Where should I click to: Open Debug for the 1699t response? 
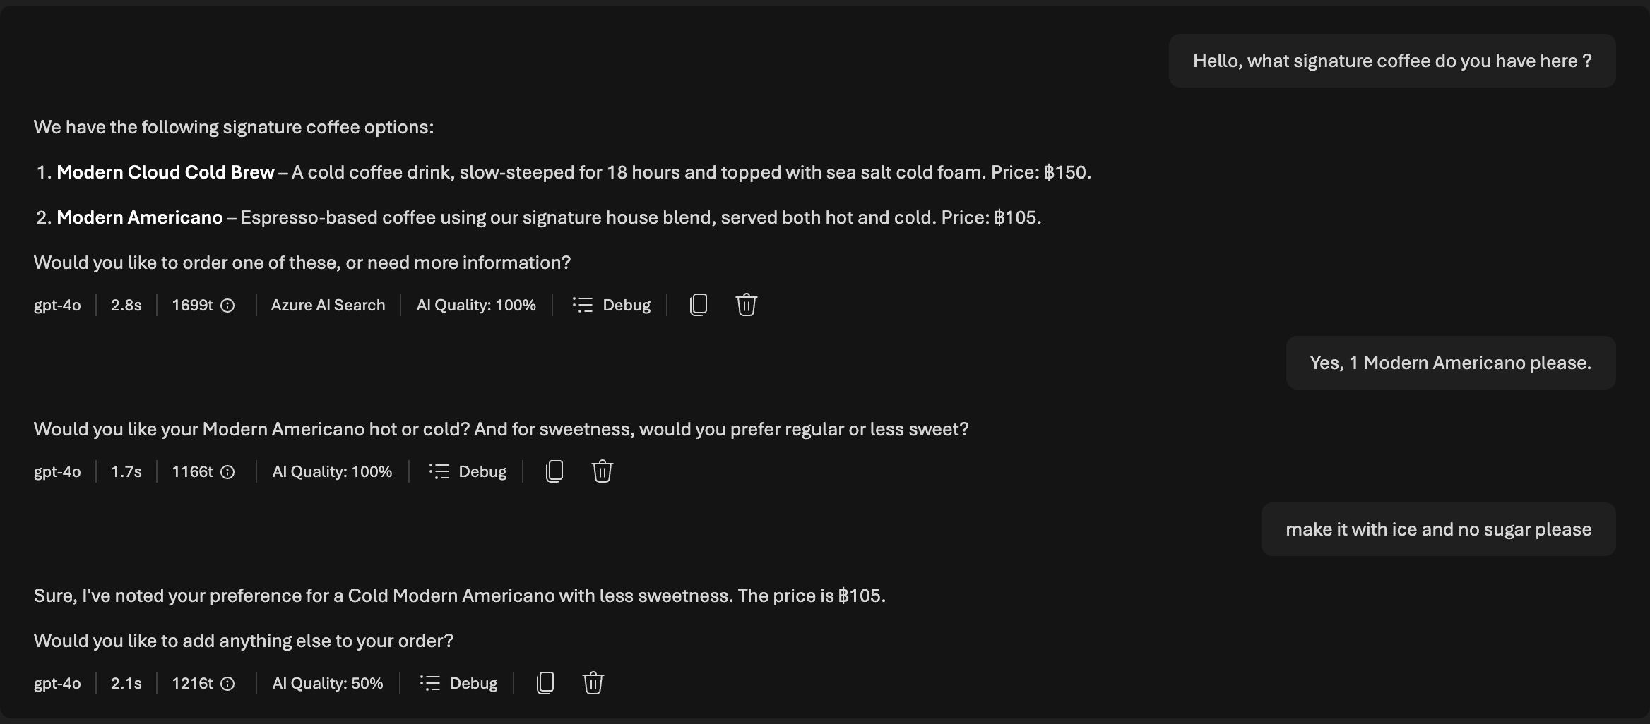(x=612, y=305)
